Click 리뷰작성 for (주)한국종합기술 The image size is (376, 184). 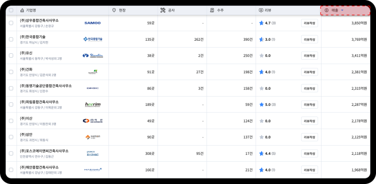point(309,39)
